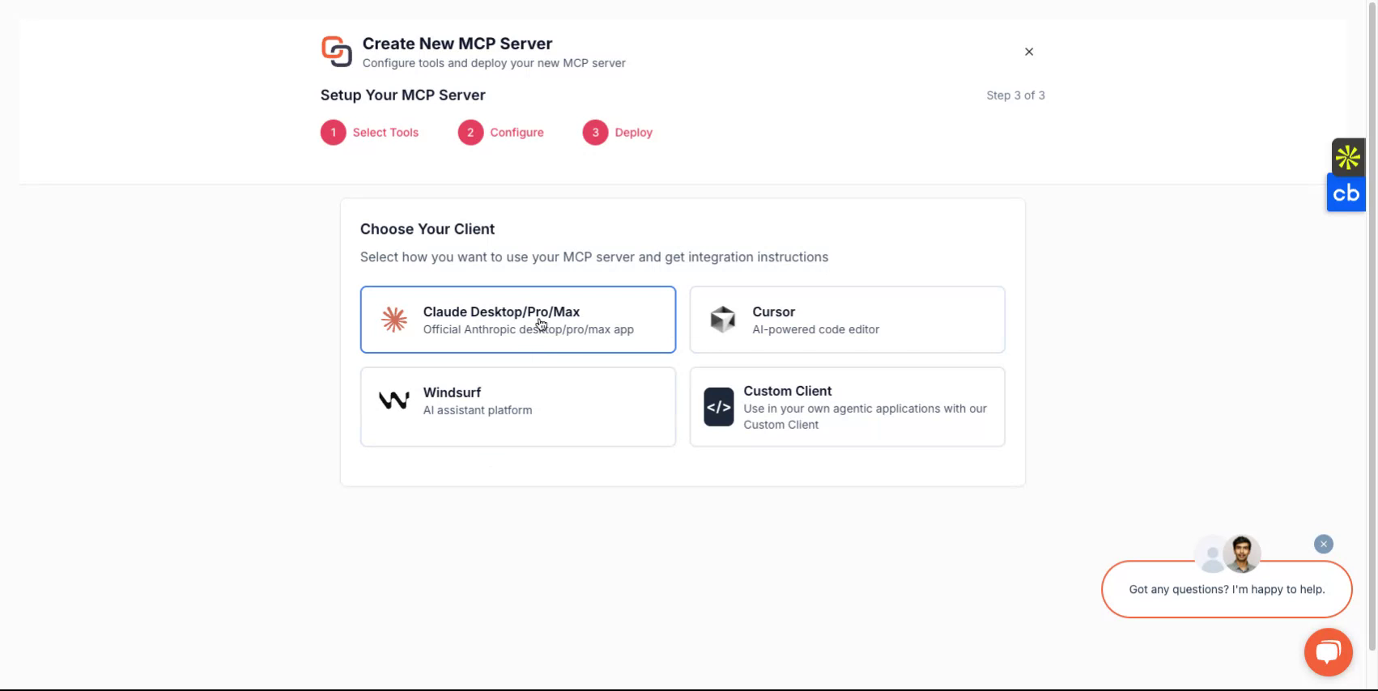Screen dimensions: 1378x691
Task: Click the support agent avatar photo
Action: click(1242, 553)
